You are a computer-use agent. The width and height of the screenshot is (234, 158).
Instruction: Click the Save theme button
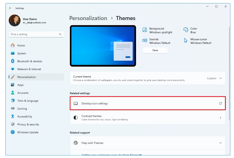click(155, 50)
